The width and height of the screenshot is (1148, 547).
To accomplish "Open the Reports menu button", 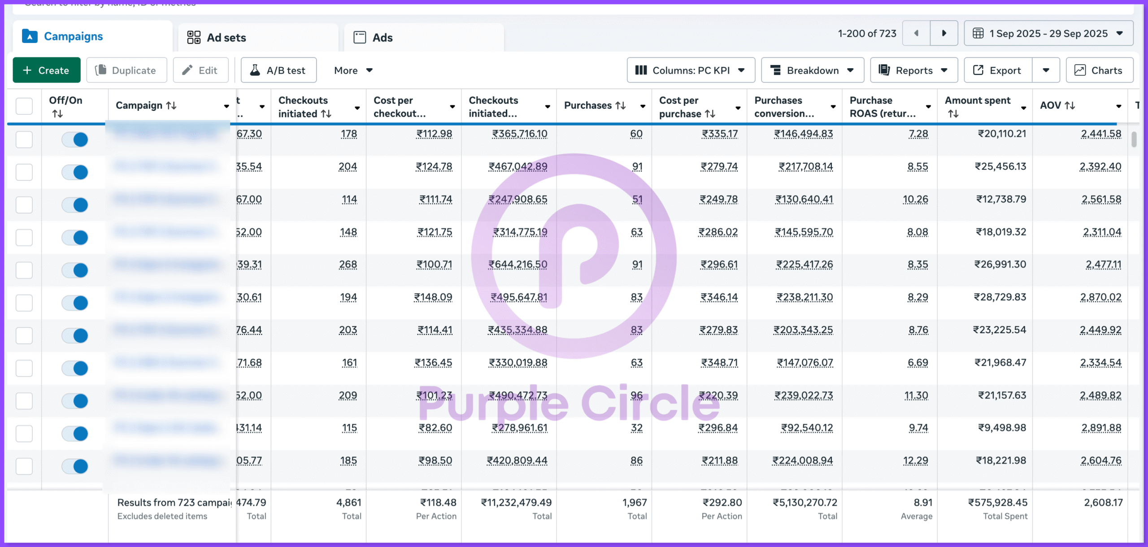I will pyautogui.click(x=913, y=70).
